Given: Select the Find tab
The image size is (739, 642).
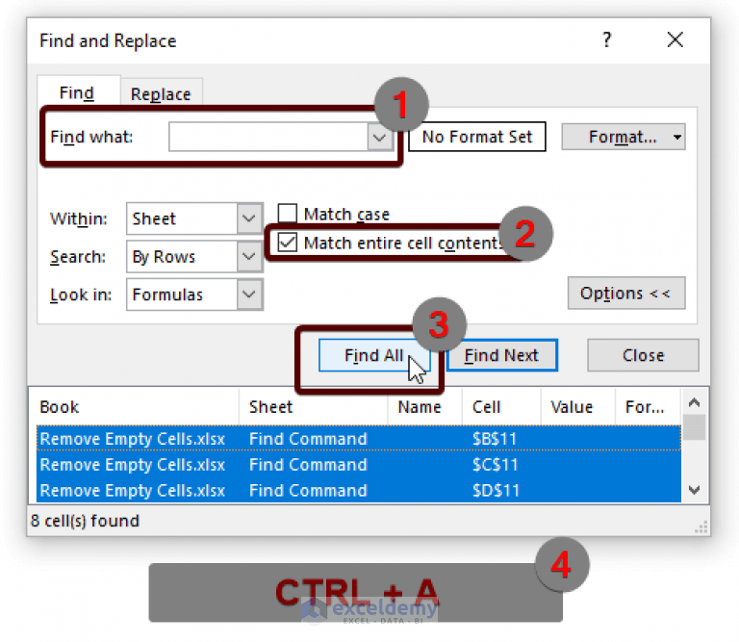Looking at the screenshot, I should pos(77,92).
